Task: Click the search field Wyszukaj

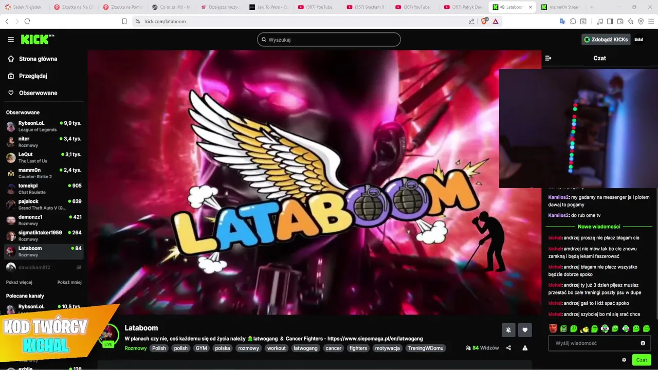Action: [329, 40]
